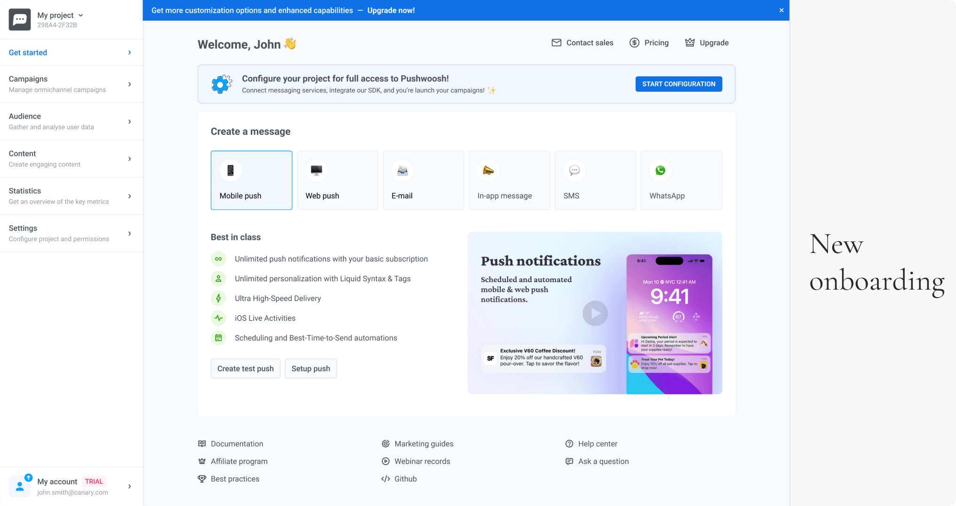956x506 pixels.
Task: Click the START CONFIGURATION button
Action: (x=678, y=84)
